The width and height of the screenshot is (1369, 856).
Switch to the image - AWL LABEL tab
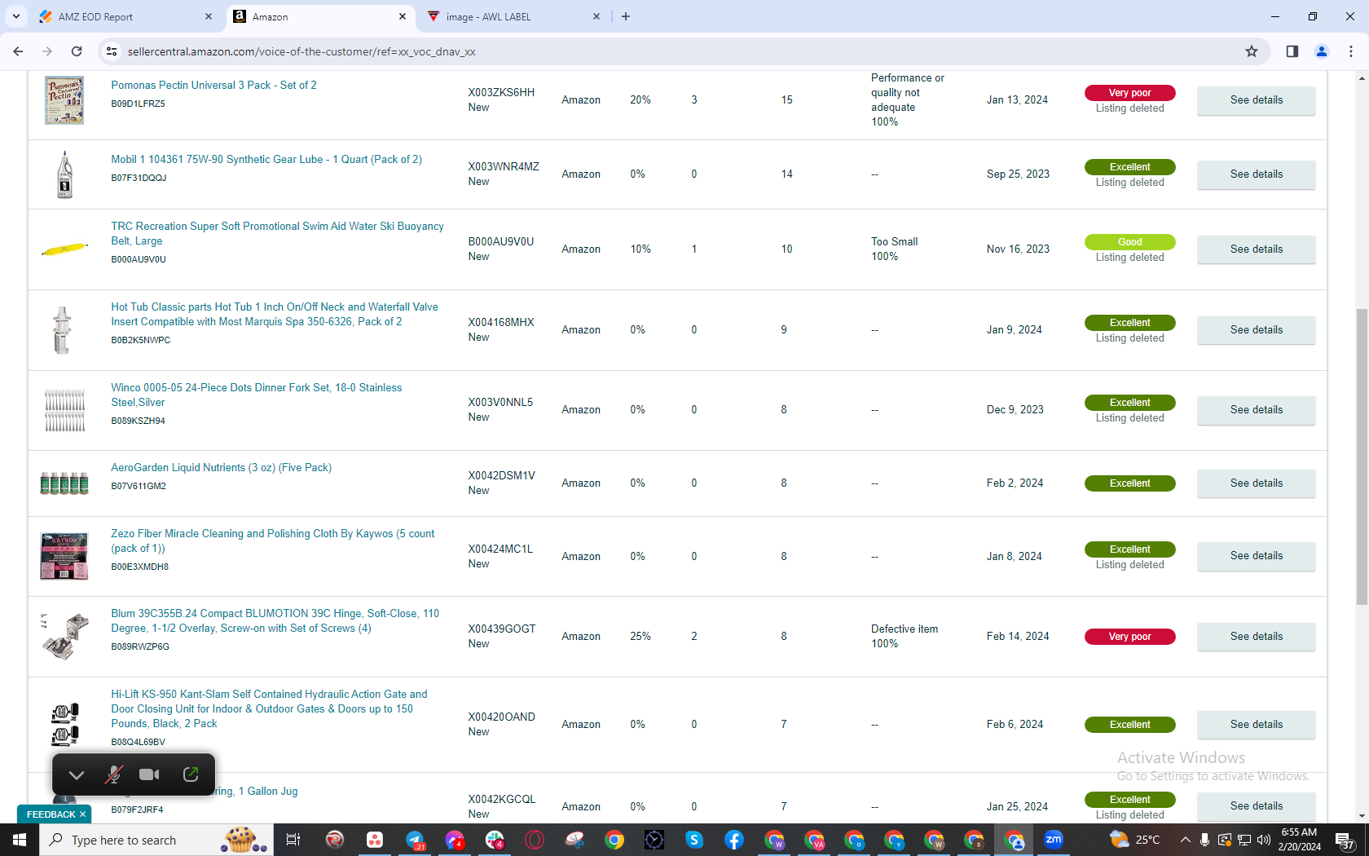tap(515, 16)
